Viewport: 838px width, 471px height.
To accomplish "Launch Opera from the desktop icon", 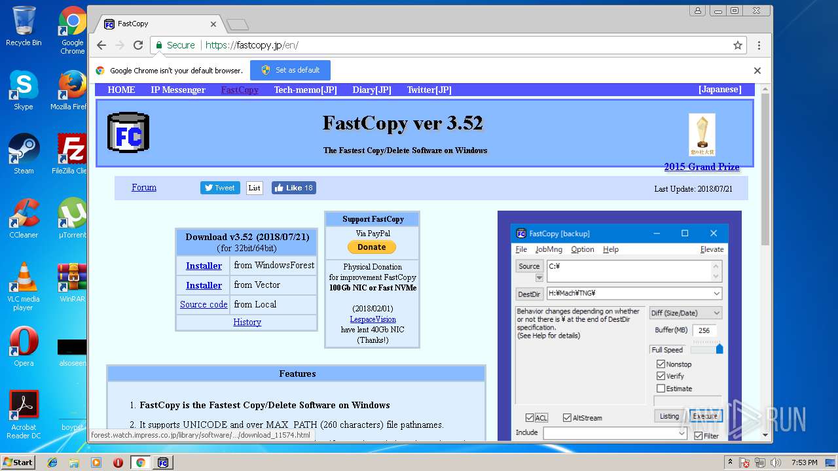I will click(24, 347).
